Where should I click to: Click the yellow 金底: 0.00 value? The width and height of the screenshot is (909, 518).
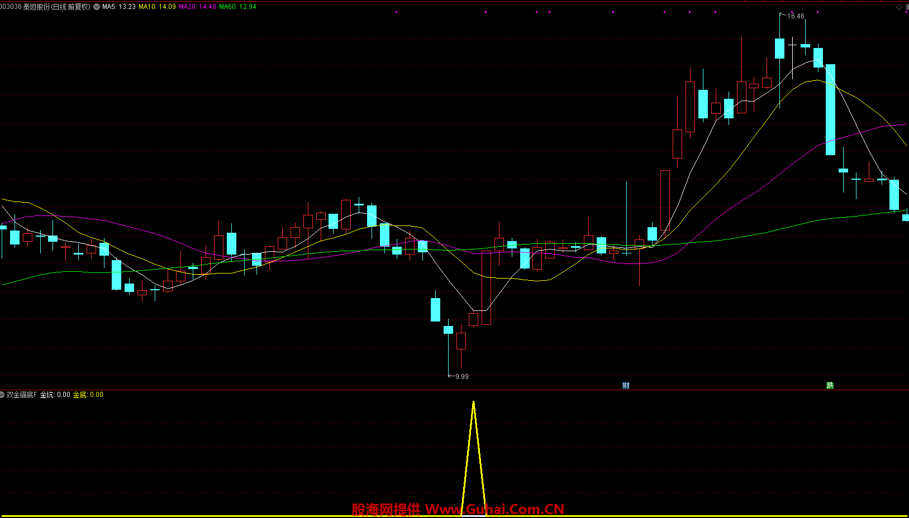88,395
